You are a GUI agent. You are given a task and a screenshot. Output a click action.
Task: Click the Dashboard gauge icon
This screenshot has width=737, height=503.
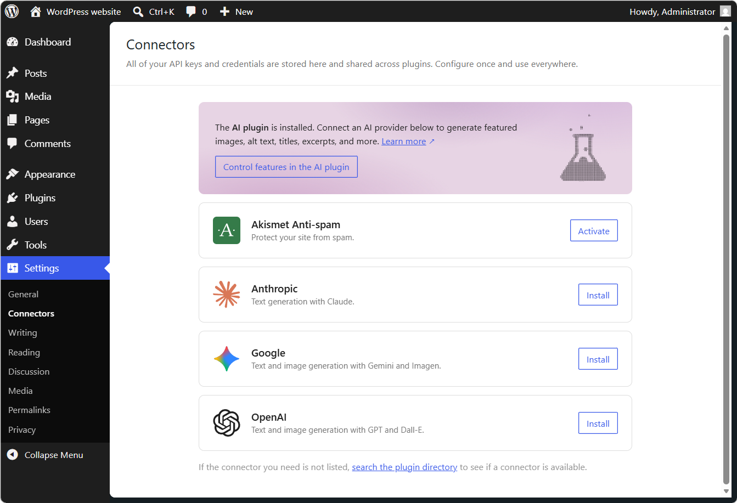pyautogui.click(x=12, y=42)
